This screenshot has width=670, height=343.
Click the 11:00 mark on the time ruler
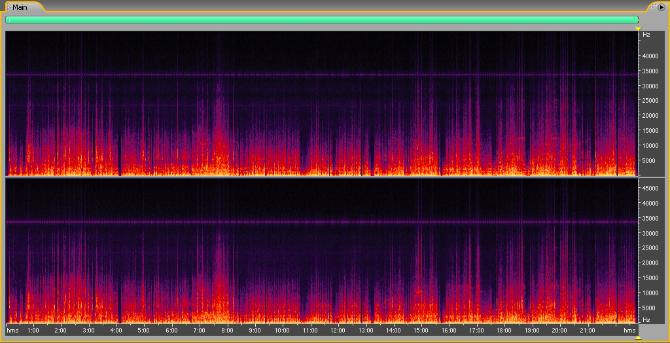(310, 331)
